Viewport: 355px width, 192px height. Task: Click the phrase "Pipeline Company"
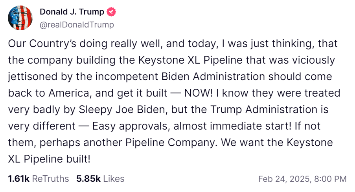click(x=171, y=143)
